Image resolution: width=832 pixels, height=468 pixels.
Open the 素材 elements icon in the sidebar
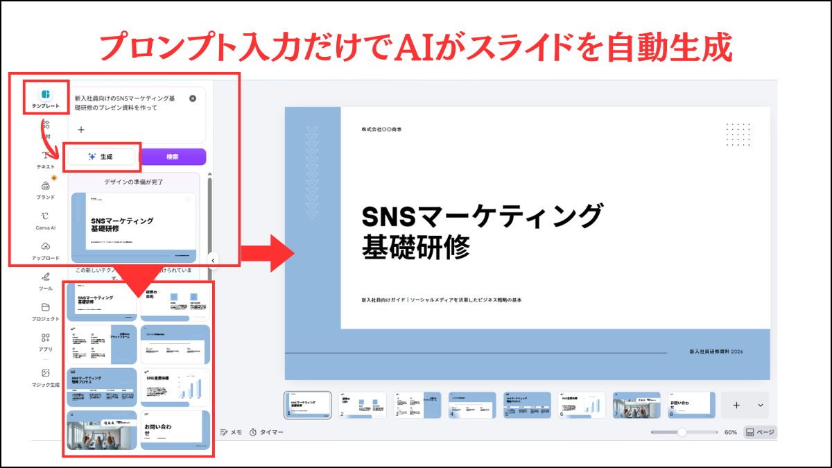coord(46,129)
